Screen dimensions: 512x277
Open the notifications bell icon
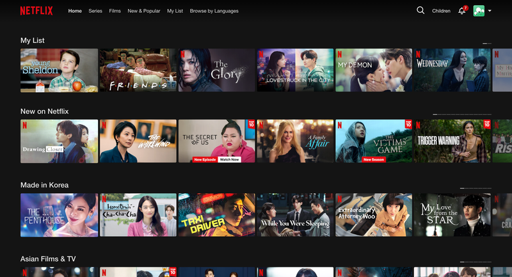point(461,11)
